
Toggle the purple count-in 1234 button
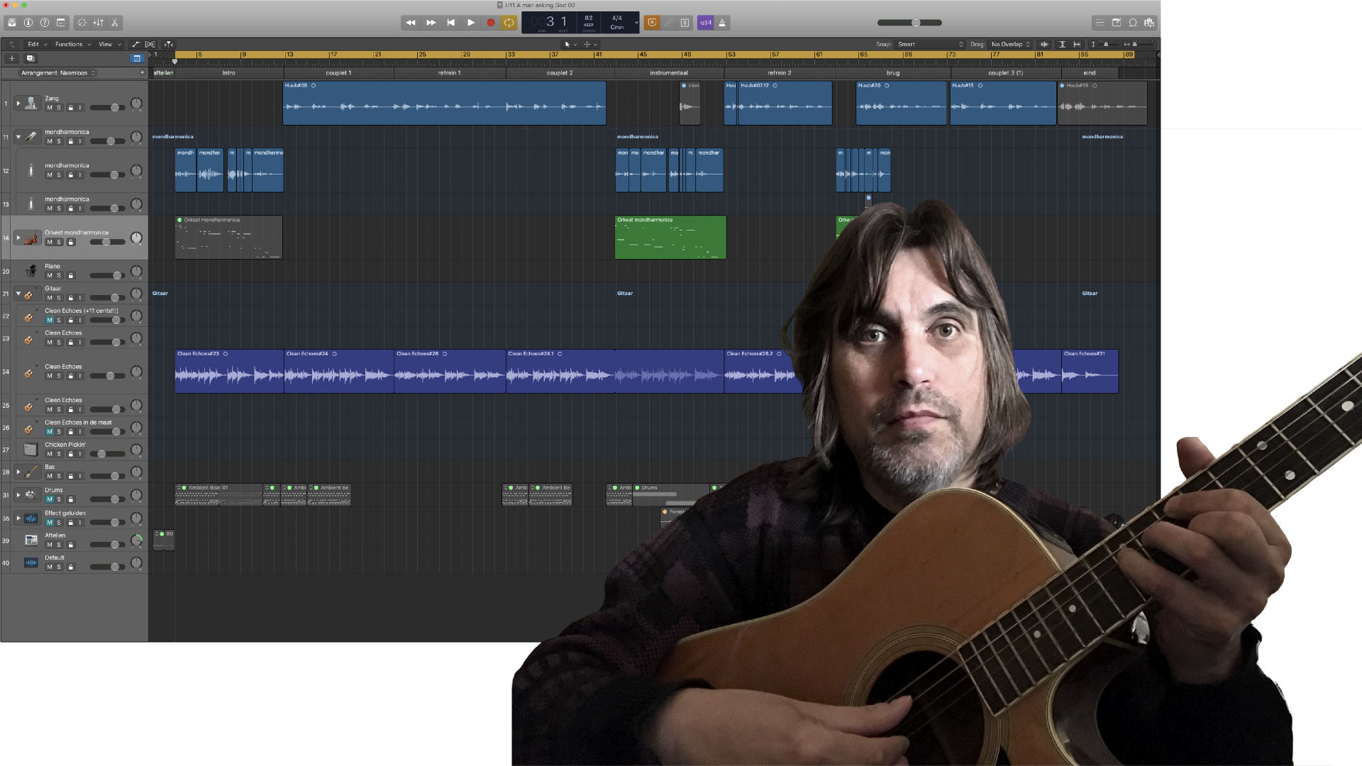point(705,23)
